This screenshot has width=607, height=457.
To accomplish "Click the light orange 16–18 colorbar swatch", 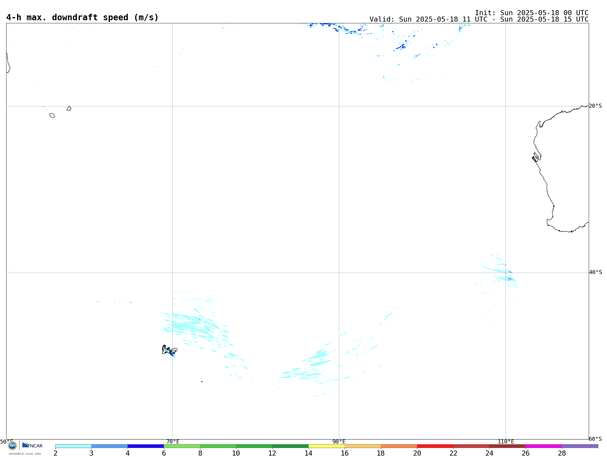I will [x=363, y=446].
